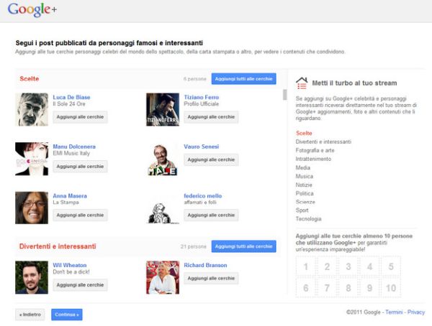The image size is (432, 326).
Task: Open the Privacy link
Action: [416, 312]
